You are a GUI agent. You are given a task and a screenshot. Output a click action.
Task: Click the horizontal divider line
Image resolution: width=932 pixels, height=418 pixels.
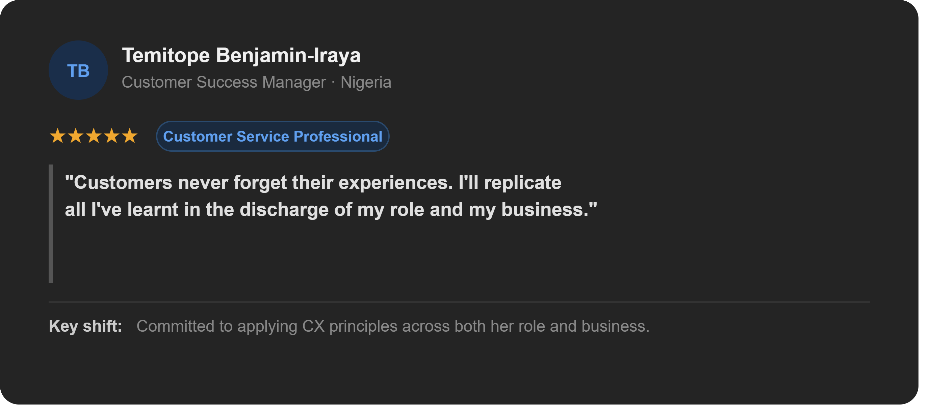(x=459, y=302)
